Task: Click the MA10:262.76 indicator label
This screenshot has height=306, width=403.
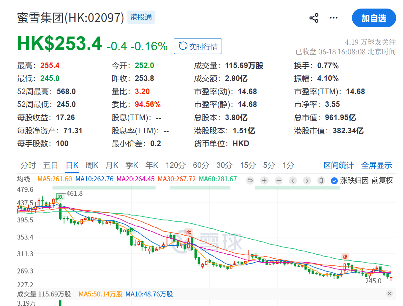Action: coord(94,179)
